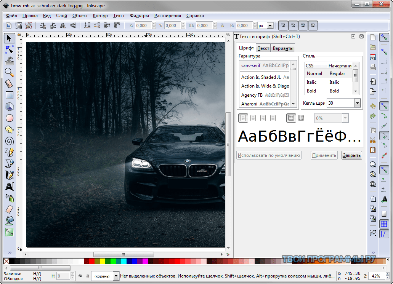The height and width of the screenshot is (284, 393).
Task: Open font size (Кегль) dropdown
Action: [x=357, y=103]
